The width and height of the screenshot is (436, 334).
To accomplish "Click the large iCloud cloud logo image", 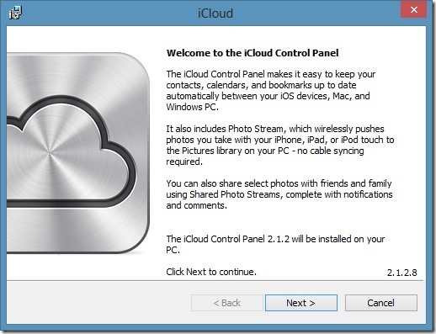I will click(x=77, y=153).
